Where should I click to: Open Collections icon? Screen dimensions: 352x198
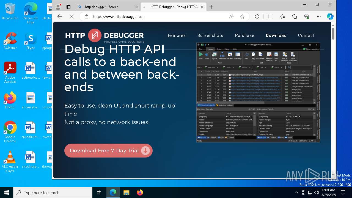pyautogui.click(x=295, y=16)
